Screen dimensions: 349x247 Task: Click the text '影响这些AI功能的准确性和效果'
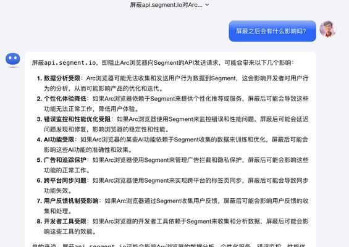pyautogui.click(x=88, y=150)
